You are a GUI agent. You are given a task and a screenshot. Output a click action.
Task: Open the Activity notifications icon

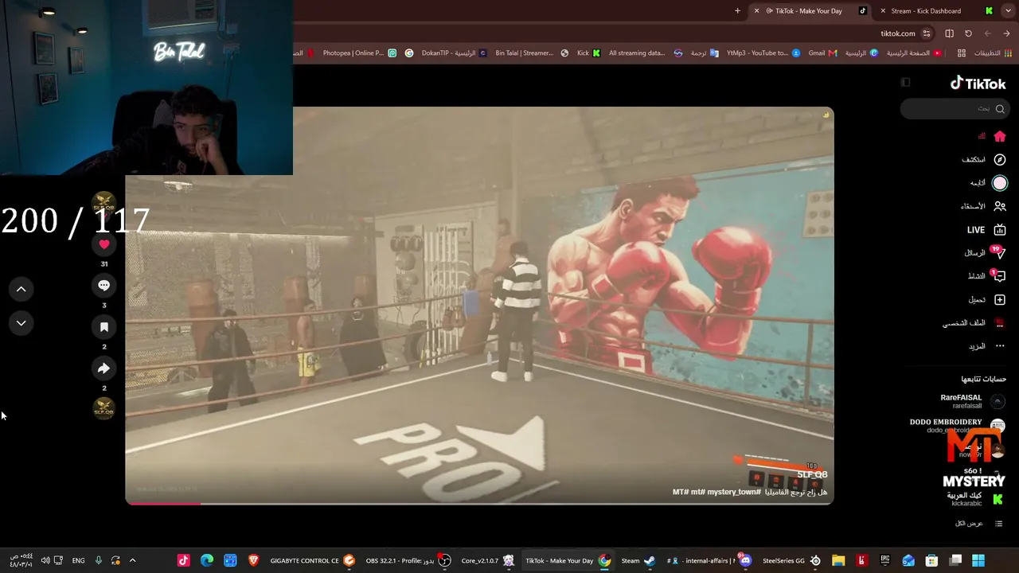pos(999,276)
